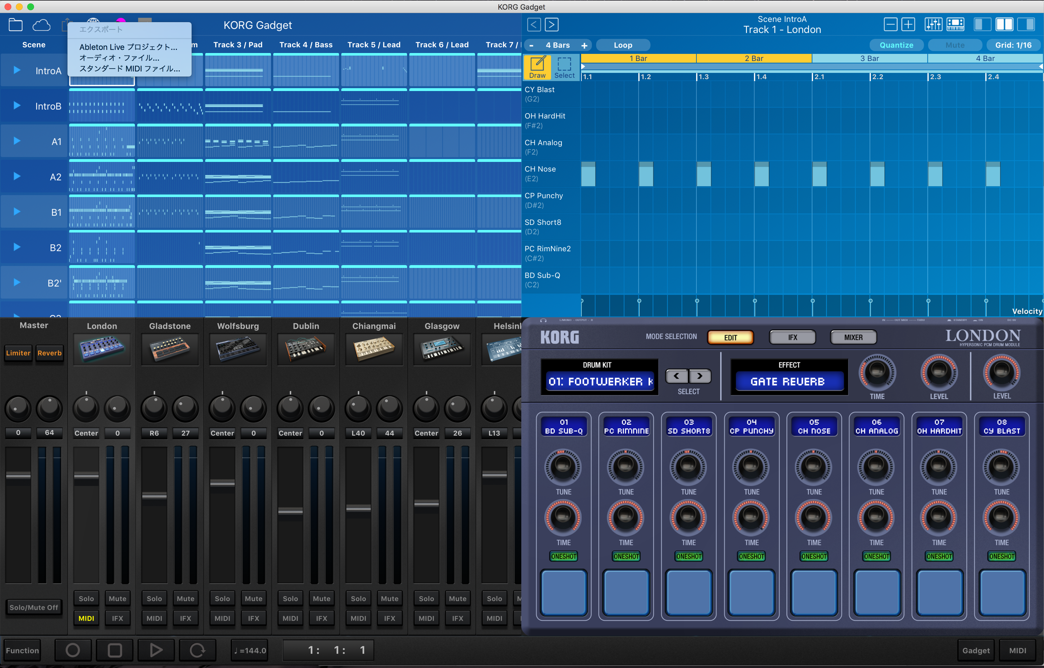Play the A1 scene
1044x668 pixels.
(17, 141)
